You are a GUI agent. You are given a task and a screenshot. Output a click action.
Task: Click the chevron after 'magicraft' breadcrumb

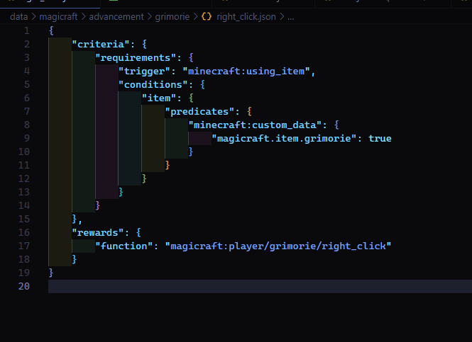click(83, 17)
